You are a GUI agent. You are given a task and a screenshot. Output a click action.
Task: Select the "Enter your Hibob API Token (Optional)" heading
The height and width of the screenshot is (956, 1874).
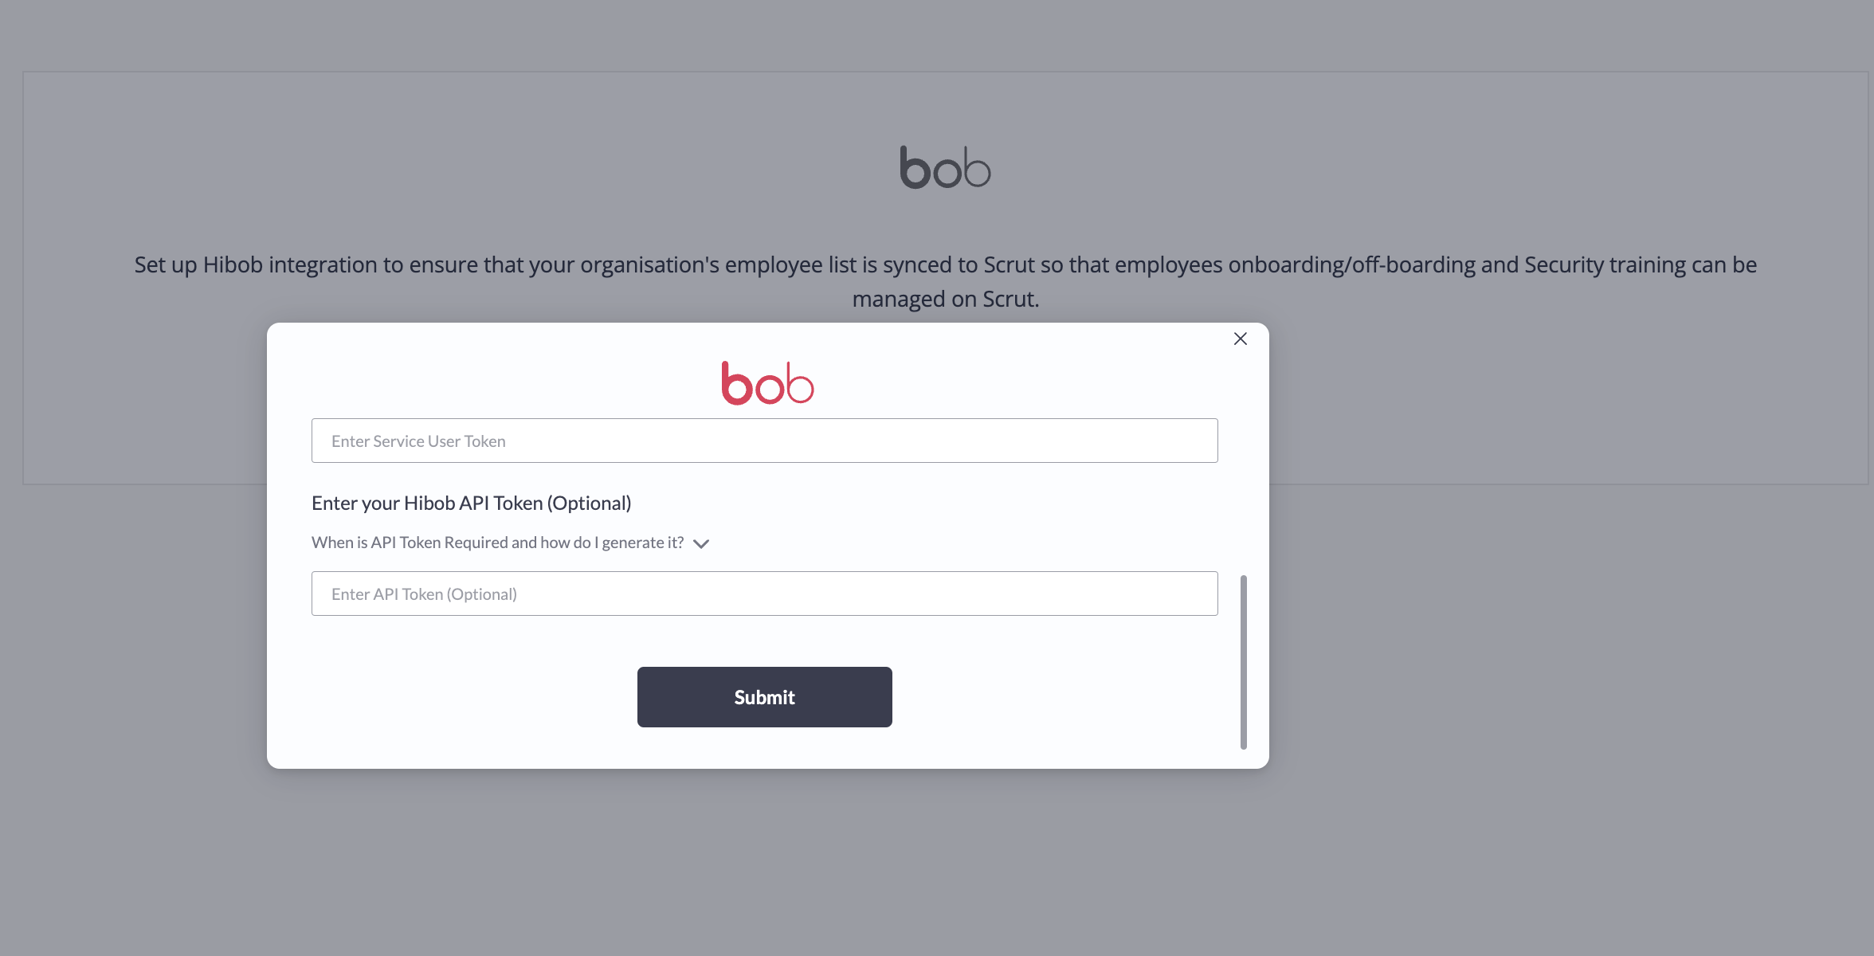tap(471, 503)
